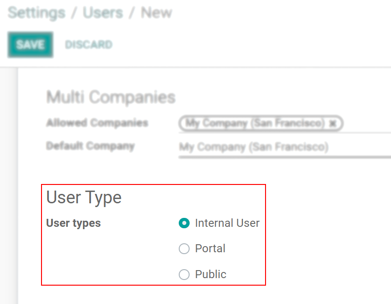Viewport: 391px width, 304px height.
Task: Click the User Type section heading
Action: click(83, 198)
